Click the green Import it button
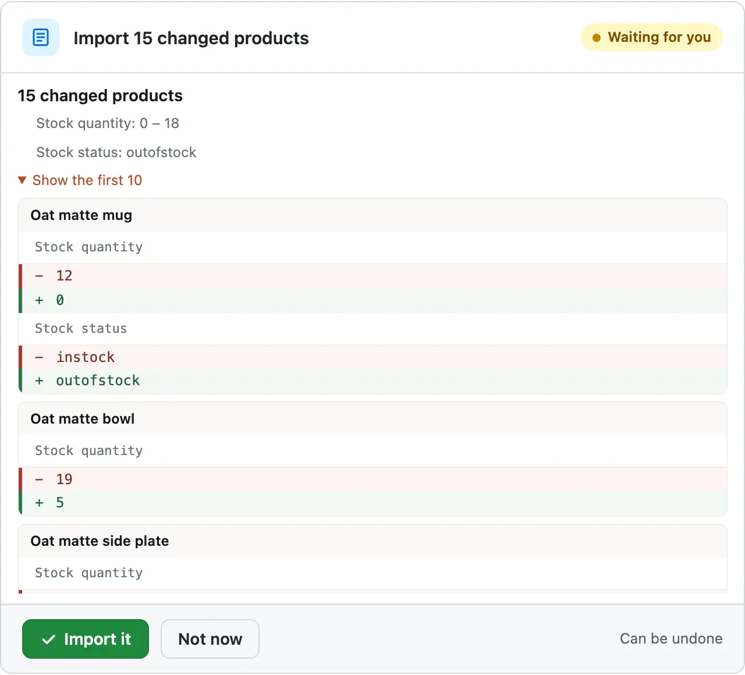The height and width of the screenshot is (675, 745). tap(86, 639)
